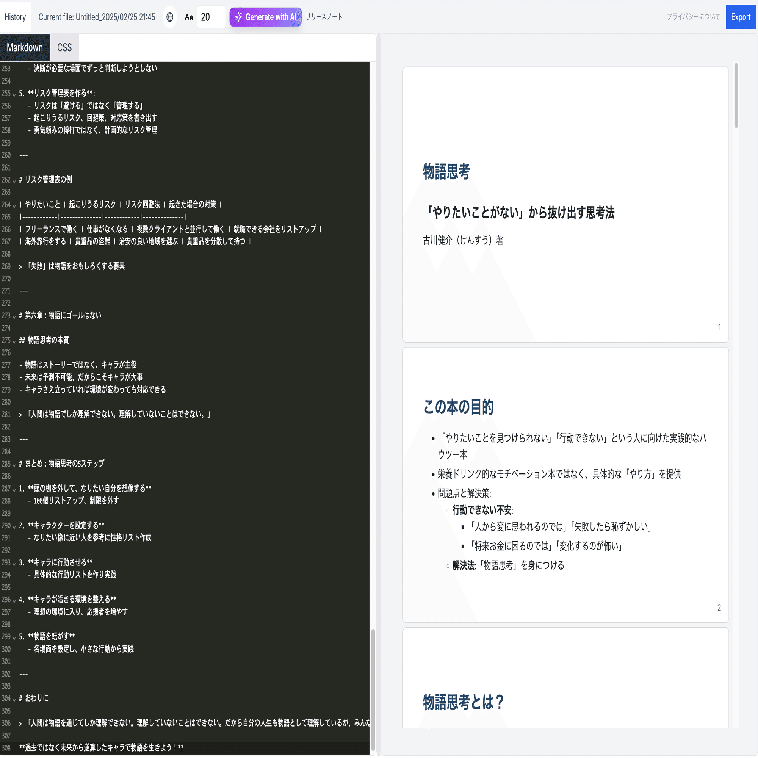Click line '4. **キャラが活きる環境を整える**'
Viewport: 758px width, 758px height.
pyautogui.click(x=68, y=600)
